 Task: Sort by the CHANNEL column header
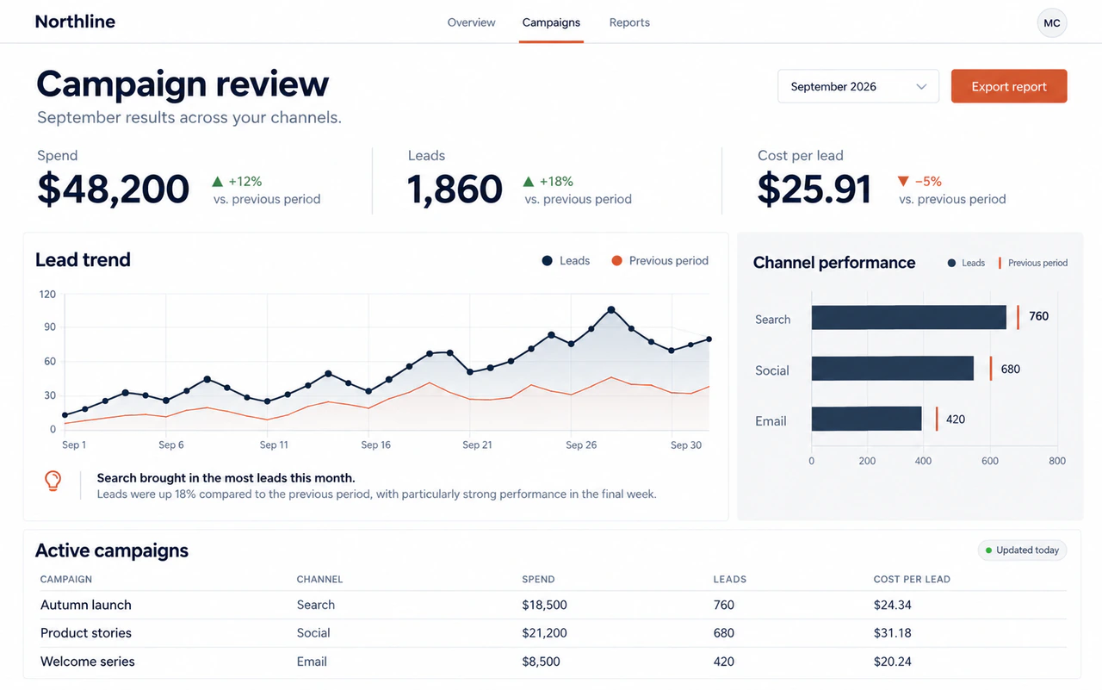pyautogui.click(x=319, y=580)
